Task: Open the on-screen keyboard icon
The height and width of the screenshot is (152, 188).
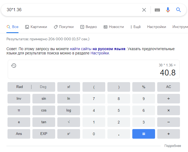Action: tap(157, 10)
